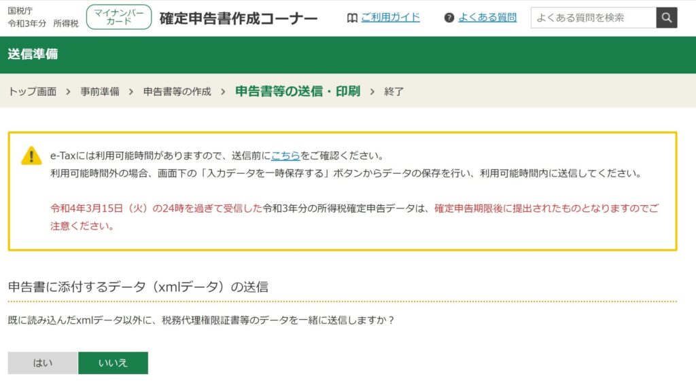Focus the よくある質問を検索 search field

tap(593, 18)
